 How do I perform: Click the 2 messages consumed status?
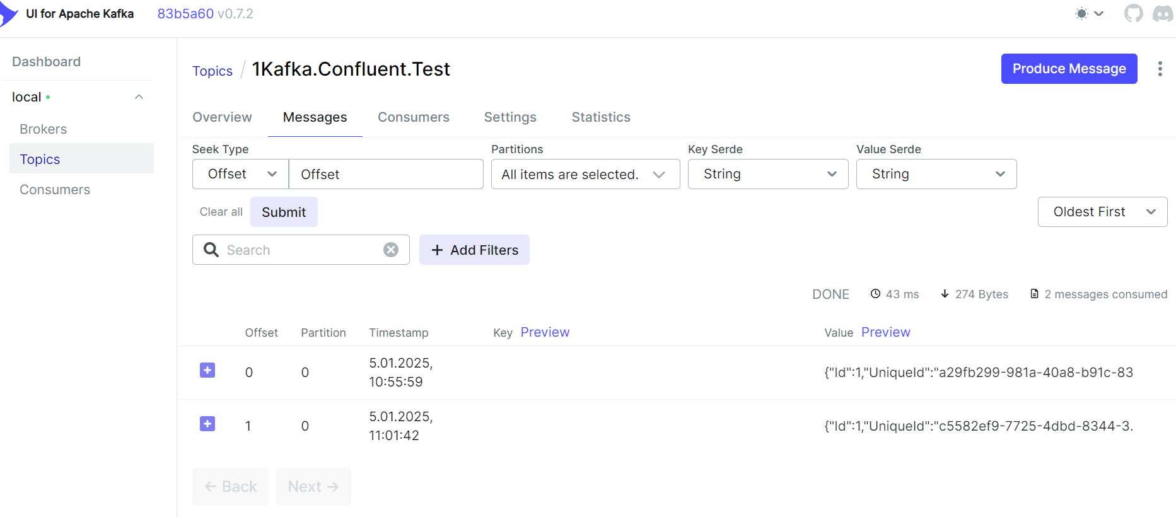tap(1098, 294)
